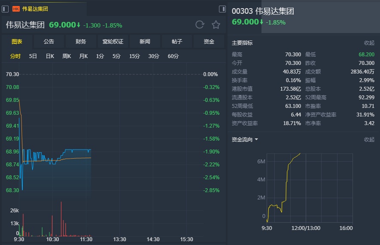Click the 11:30 time axis label
The width and height of the screenshot is (380, 245).
86,239
